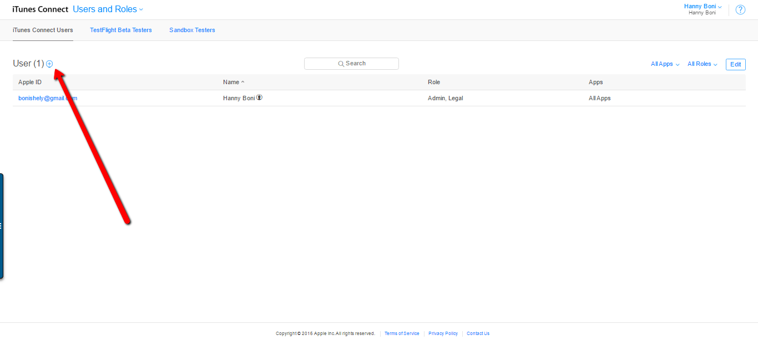Open the Terms of Service link
Viewport: 758px width, 345px height.
tap(402, 333)
